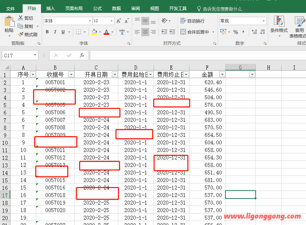306x225 pixels.
Task: Apply Percent Style icon
Action: pos(236,32)
